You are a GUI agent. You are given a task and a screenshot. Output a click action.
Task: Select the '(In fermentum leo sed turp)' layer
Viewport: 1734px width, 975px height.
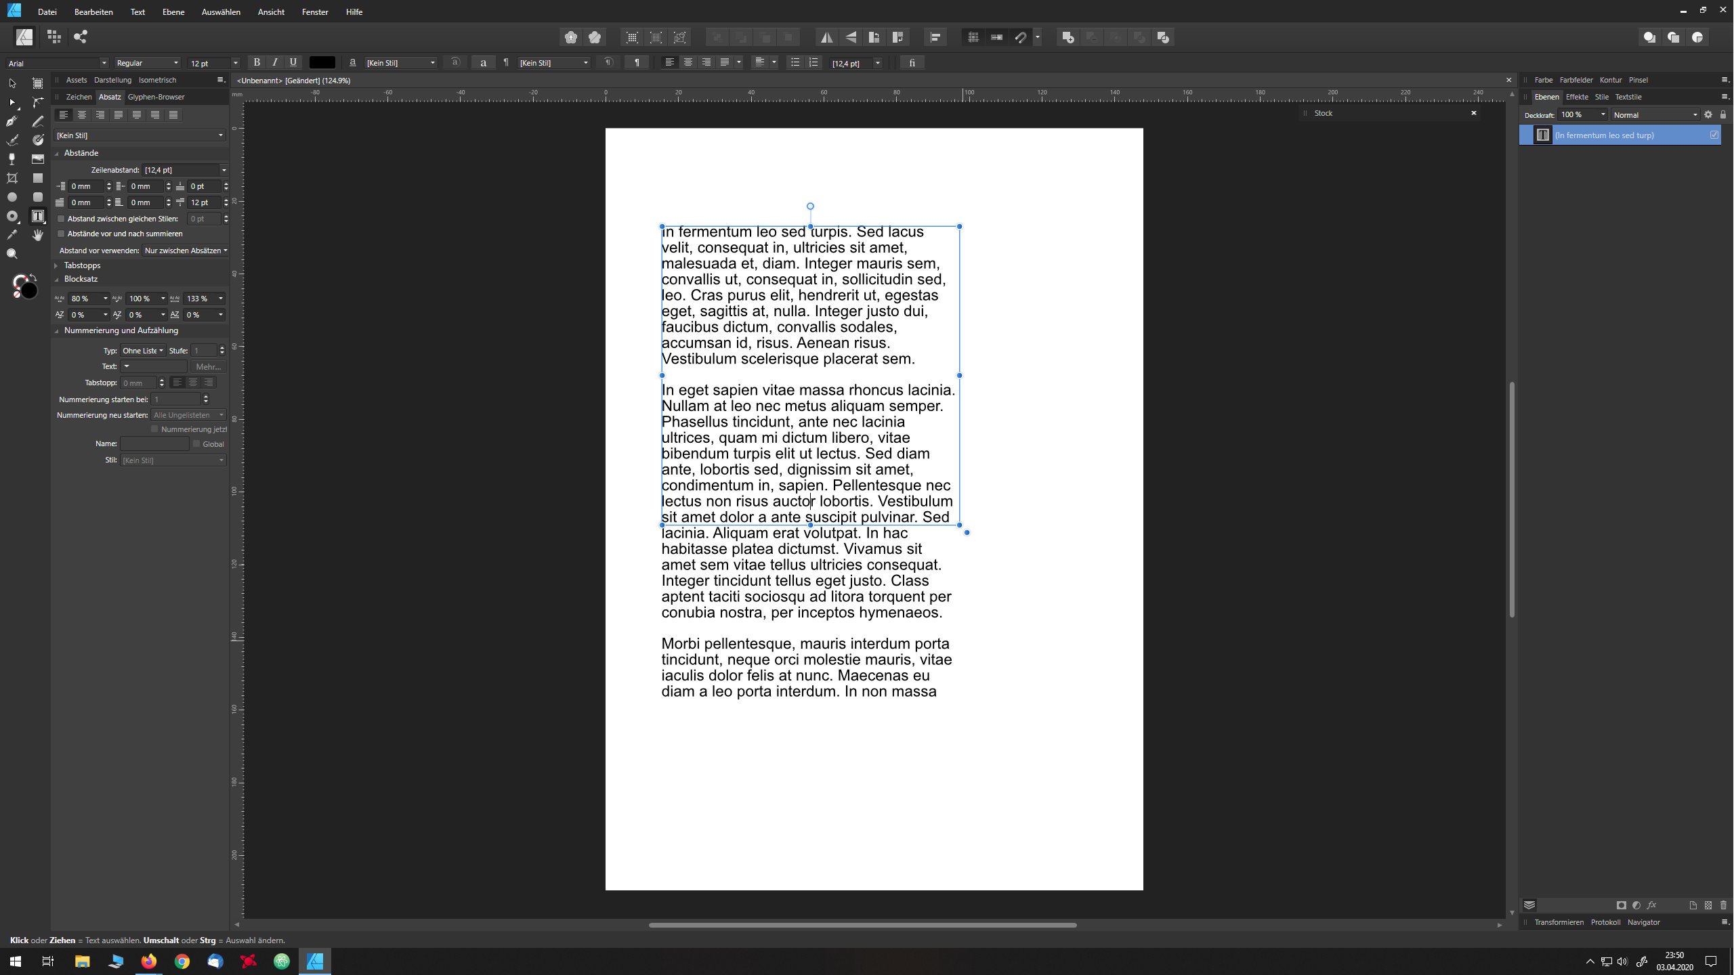tap(1620, 135)
